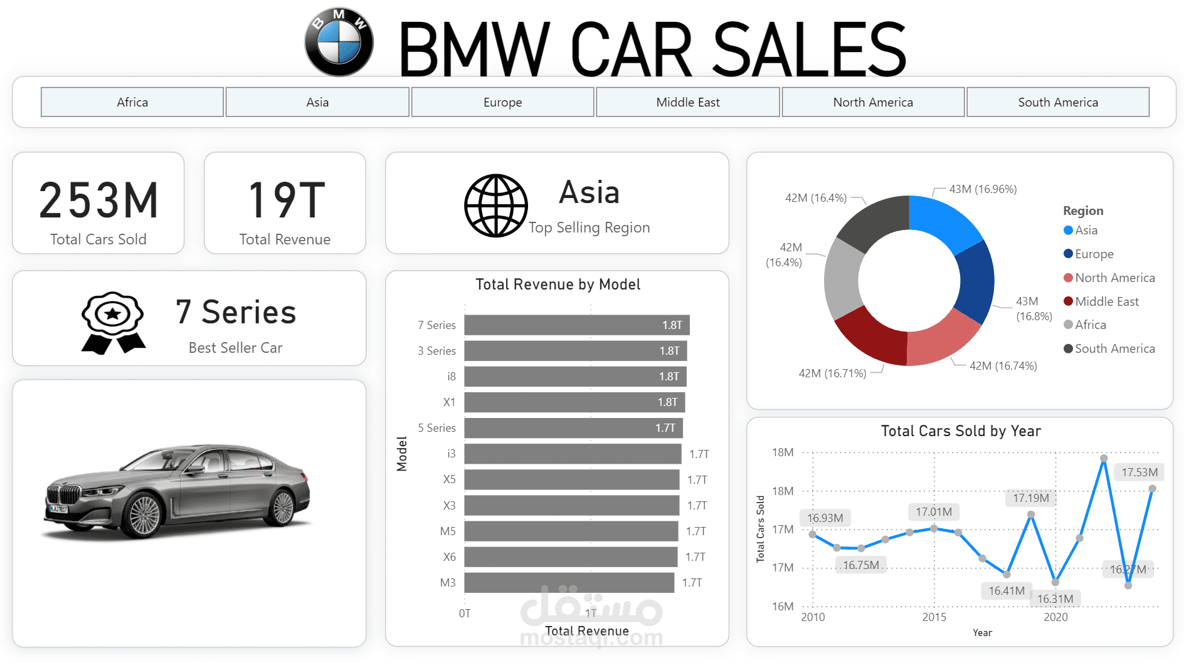Click the 16.41M data label

(x=1007, y=591)
